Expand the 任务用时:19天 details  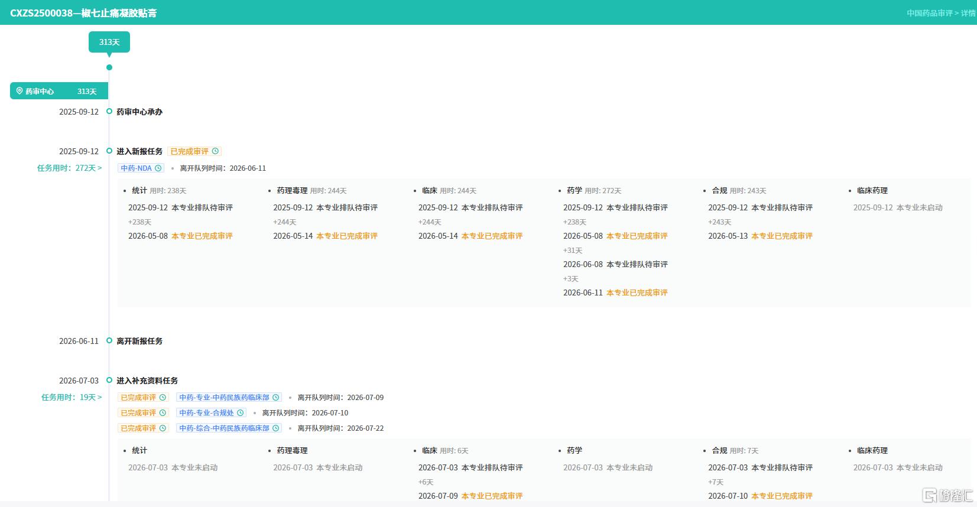pyautogui.click(x=72, y=397)
